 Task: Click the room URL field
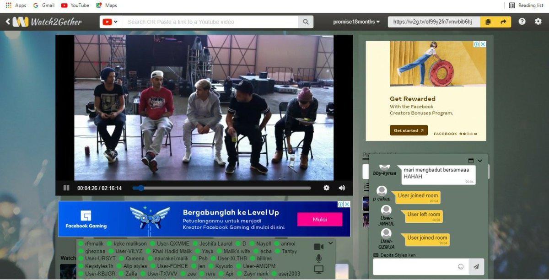434,22
